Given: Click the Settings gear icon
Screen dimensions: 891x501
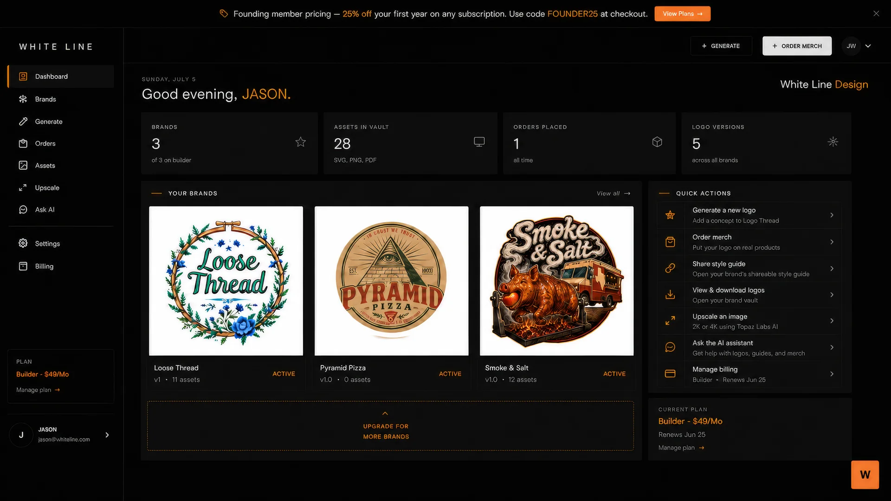Looking at the screenshot, I should coord(23,243).
